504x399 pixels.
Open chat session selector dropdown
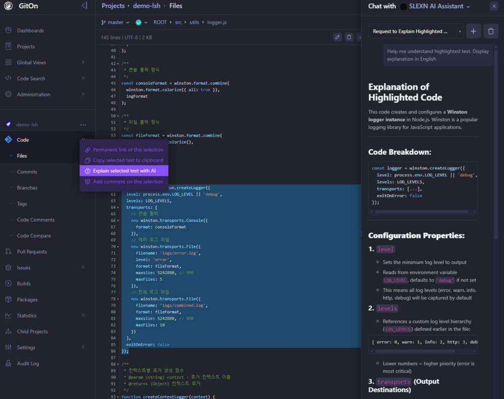click(x=460, y=31)
